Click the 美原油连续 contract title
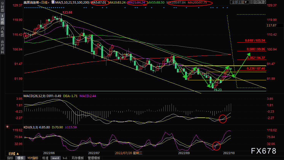This screenshot has height=160, width=284. [31, 2]
